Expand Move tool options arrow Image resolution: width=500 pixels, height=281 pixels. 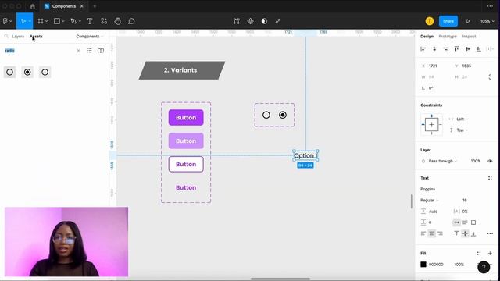tap(30, 21)
